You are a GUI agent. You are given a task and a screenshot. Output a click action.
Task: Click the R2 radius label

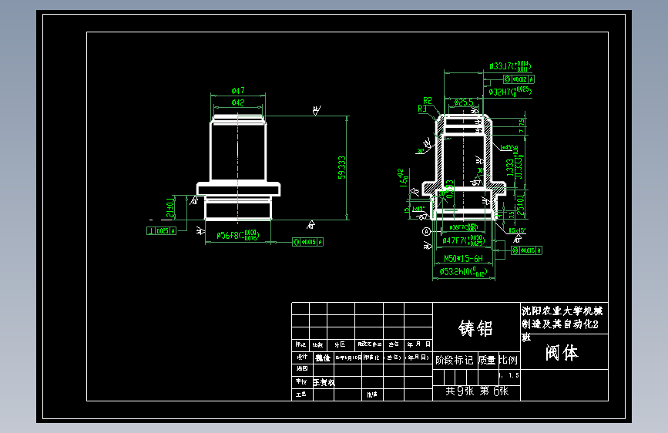428,101
